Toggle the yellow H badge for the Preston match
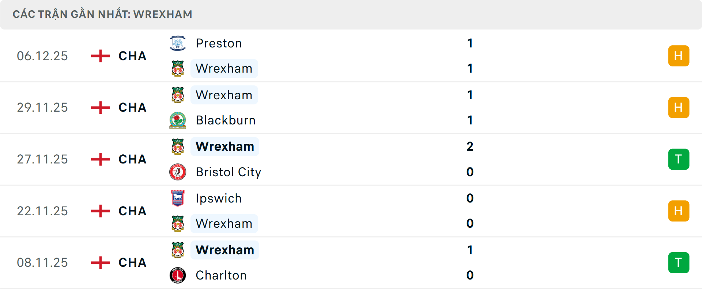The width and height of the screenshot is (702, 289). point(679,56)
